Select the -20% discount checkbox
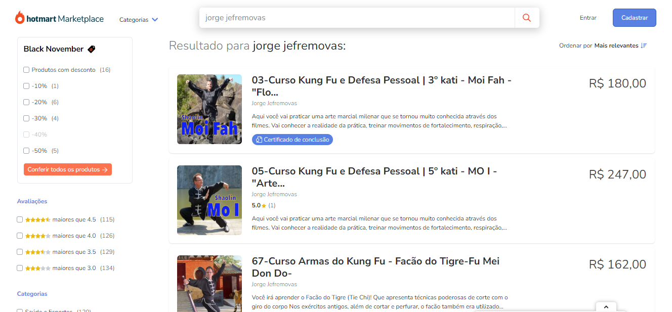The image size is (672, 312). [x=26, y=102]
